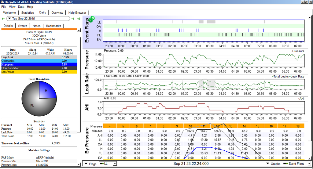This screenshot has height=169, width=313.
Task: Open the Data menu
Action: coord(21,7)
